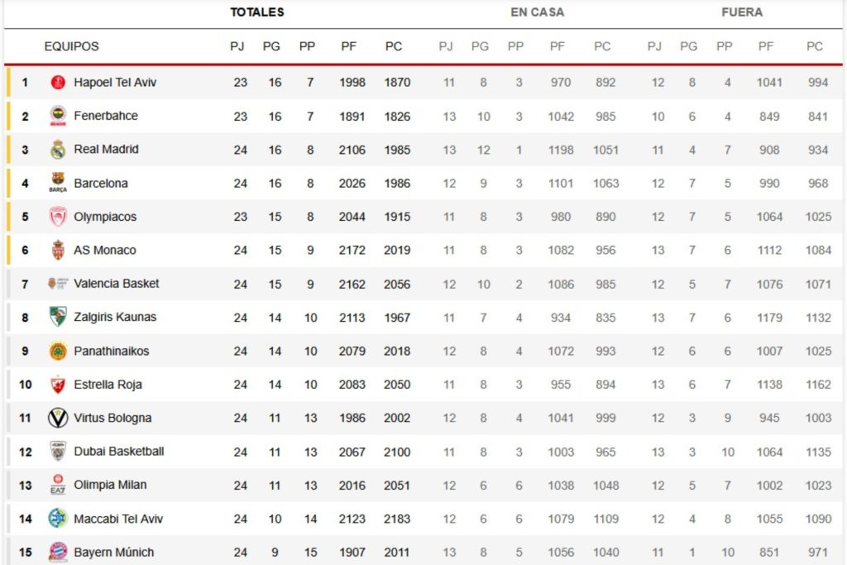
Task: Click the Panathinaikos clover logo
Action: click(x=57, y=351)
